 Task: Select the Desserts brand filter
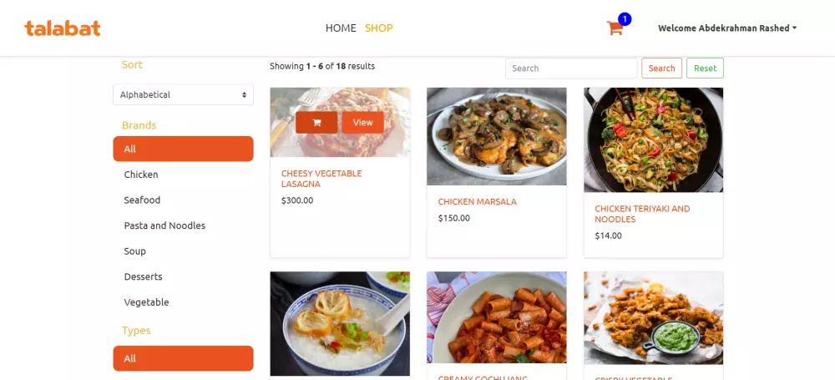coord(143,276)
